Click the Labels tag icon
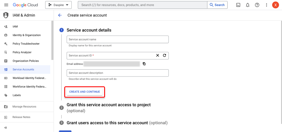The width and height of the screenshot is (282, 132). tap(6, 95)
